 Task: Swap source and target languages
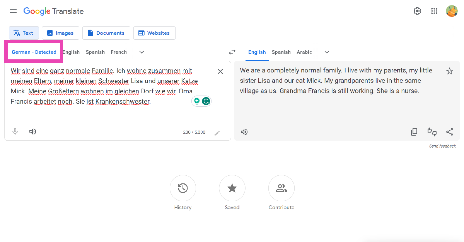pos(232,52)
